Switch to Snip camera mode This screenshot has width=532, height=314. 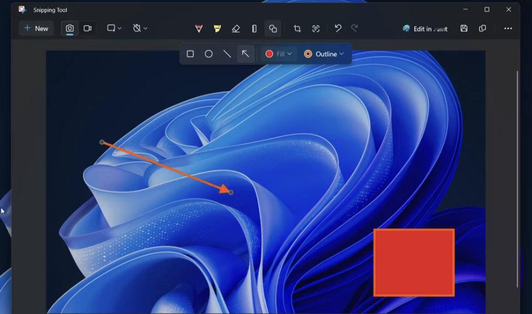69,29
